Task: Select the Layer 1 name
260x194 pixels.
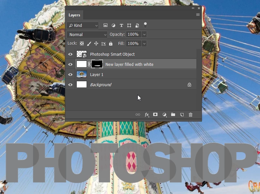Action: coord(97,74)
